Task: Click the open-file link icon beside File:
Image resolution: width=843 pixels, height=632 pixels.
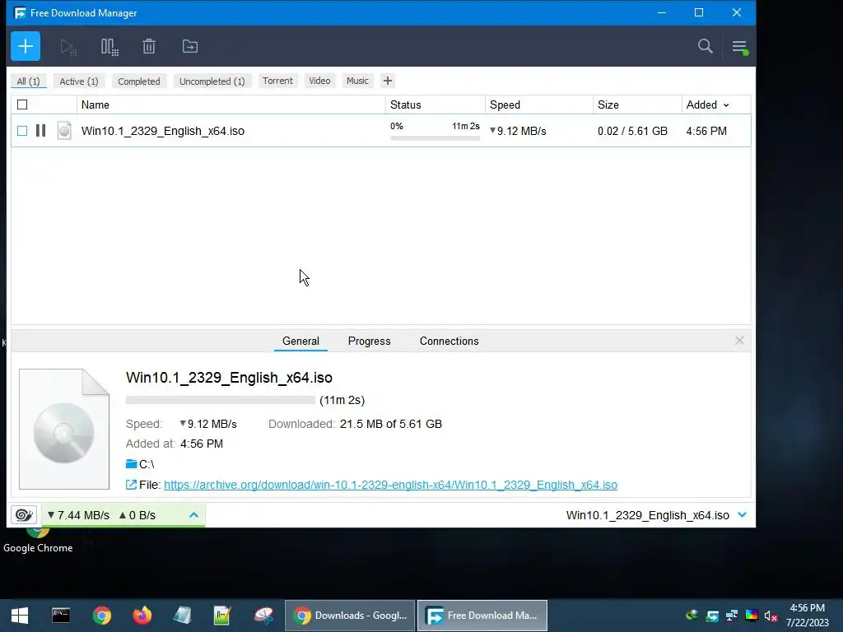Action: click(x=131, y=485)
